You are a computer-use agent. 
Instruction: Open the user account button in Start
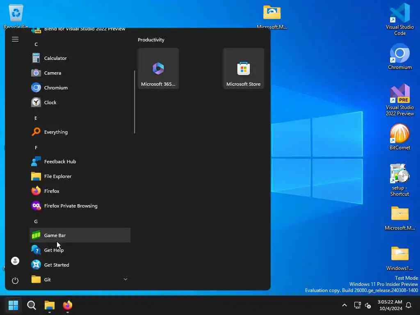[15, 261]
